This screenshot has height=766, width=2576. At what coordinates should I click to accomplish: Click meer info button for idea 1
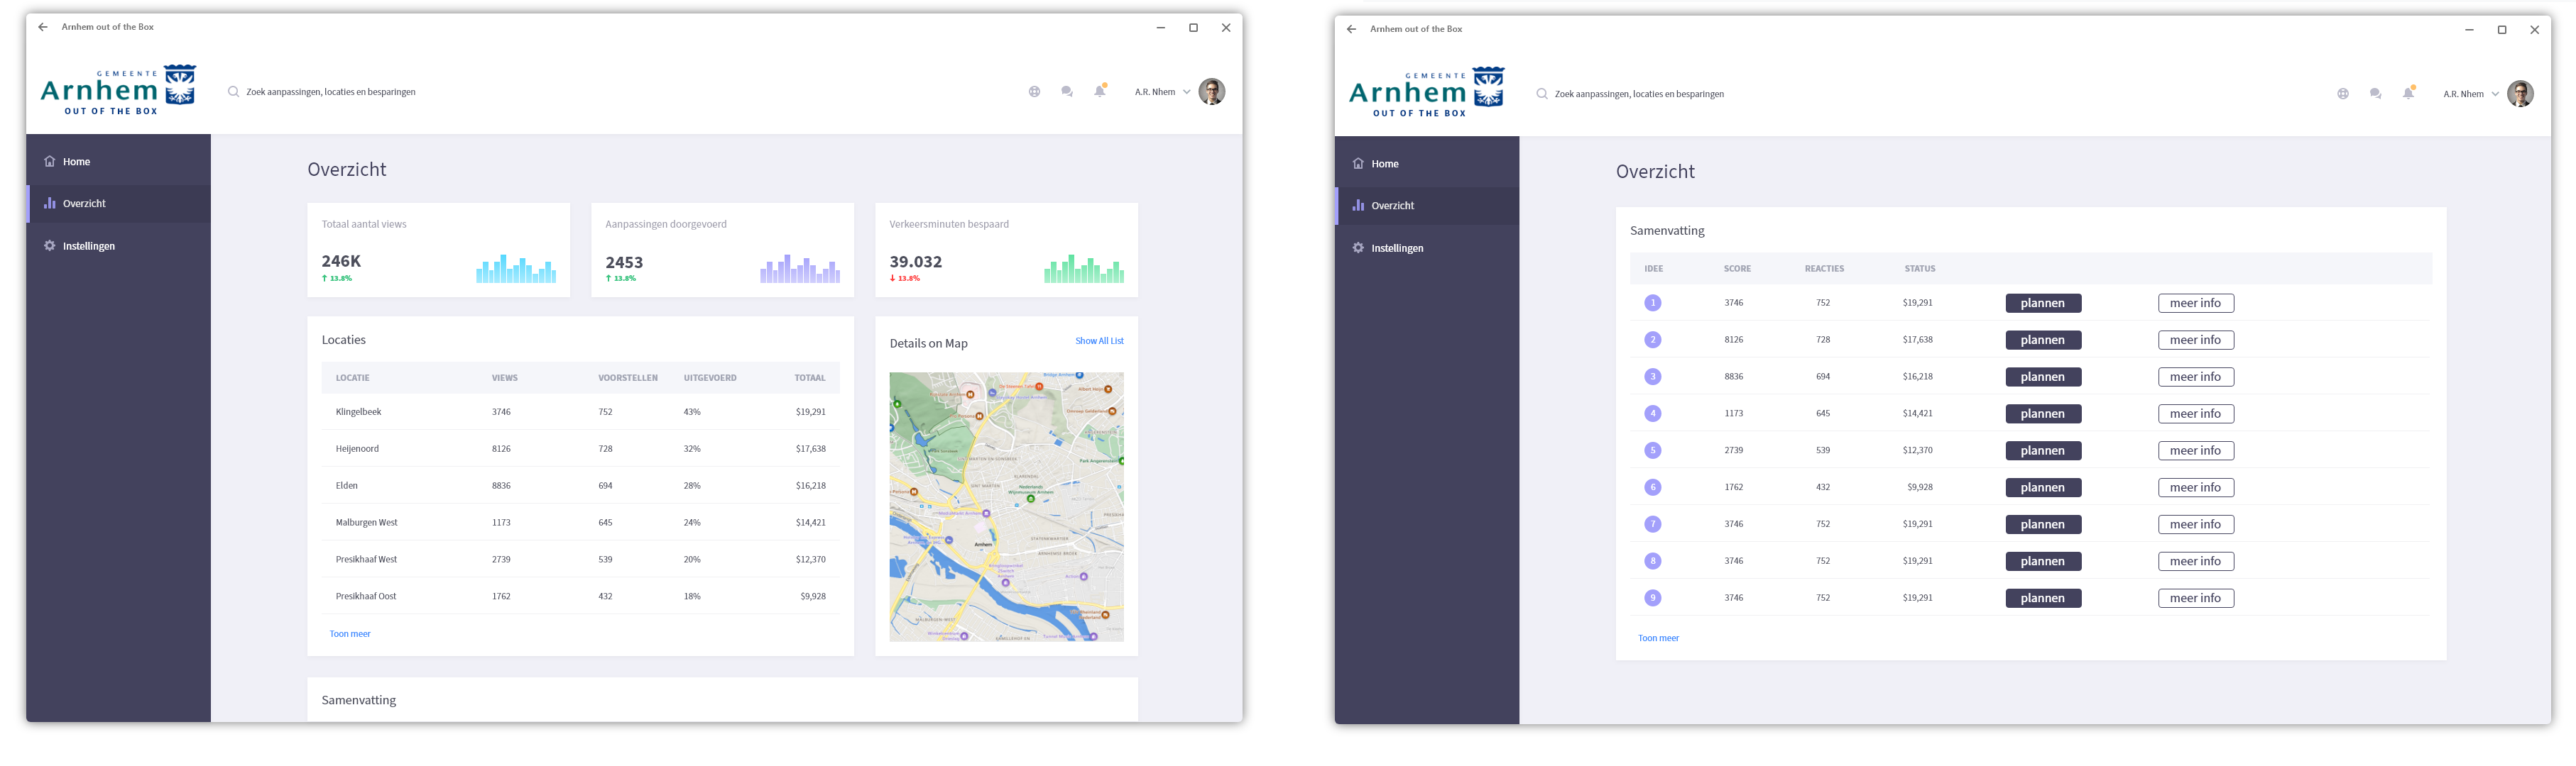pos(2195,304)
